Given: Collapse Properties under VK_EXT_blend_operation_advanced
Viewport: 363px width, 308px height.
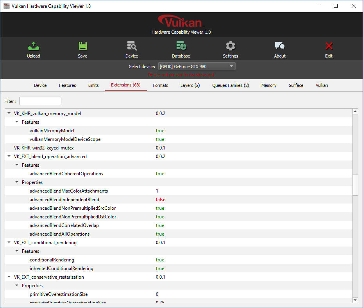Looking at the screenshot, I should click(x=17, y=182).
